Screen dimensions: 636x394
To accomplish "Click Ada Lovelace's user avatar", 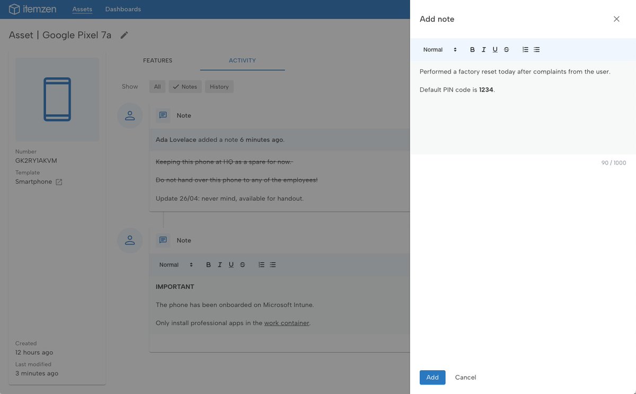I will tap(130, 115).
